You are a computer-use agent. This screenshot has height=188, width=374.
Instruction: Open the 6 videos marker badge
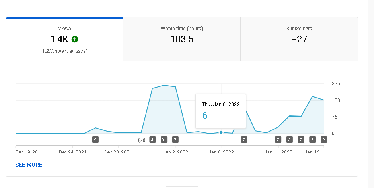pyautogui.click(x=312, y=140)
